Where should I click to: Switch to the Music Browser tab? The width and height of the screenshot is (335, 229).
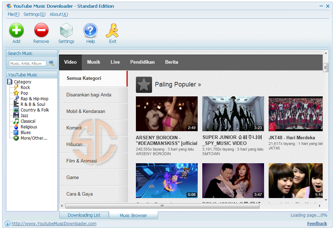click(x=133, y=215)
